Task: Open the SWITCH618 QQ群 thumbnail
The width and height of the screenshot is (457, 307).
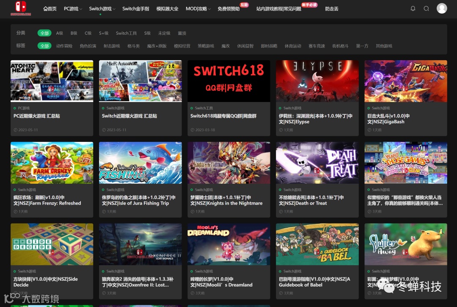Action: (229, 81)
